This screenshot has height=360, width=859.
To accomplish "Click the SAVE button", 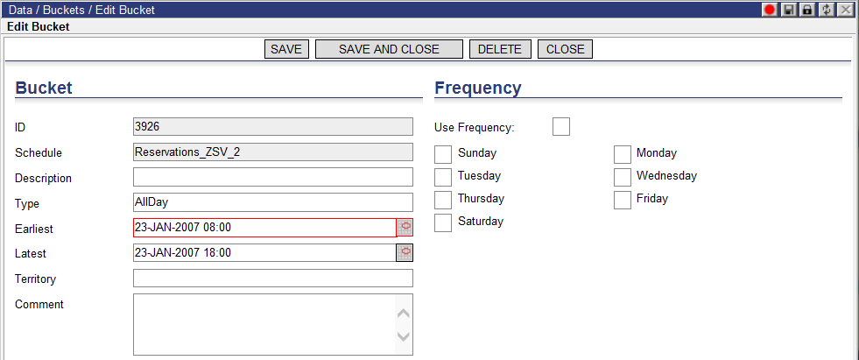I will click(286, 49).
